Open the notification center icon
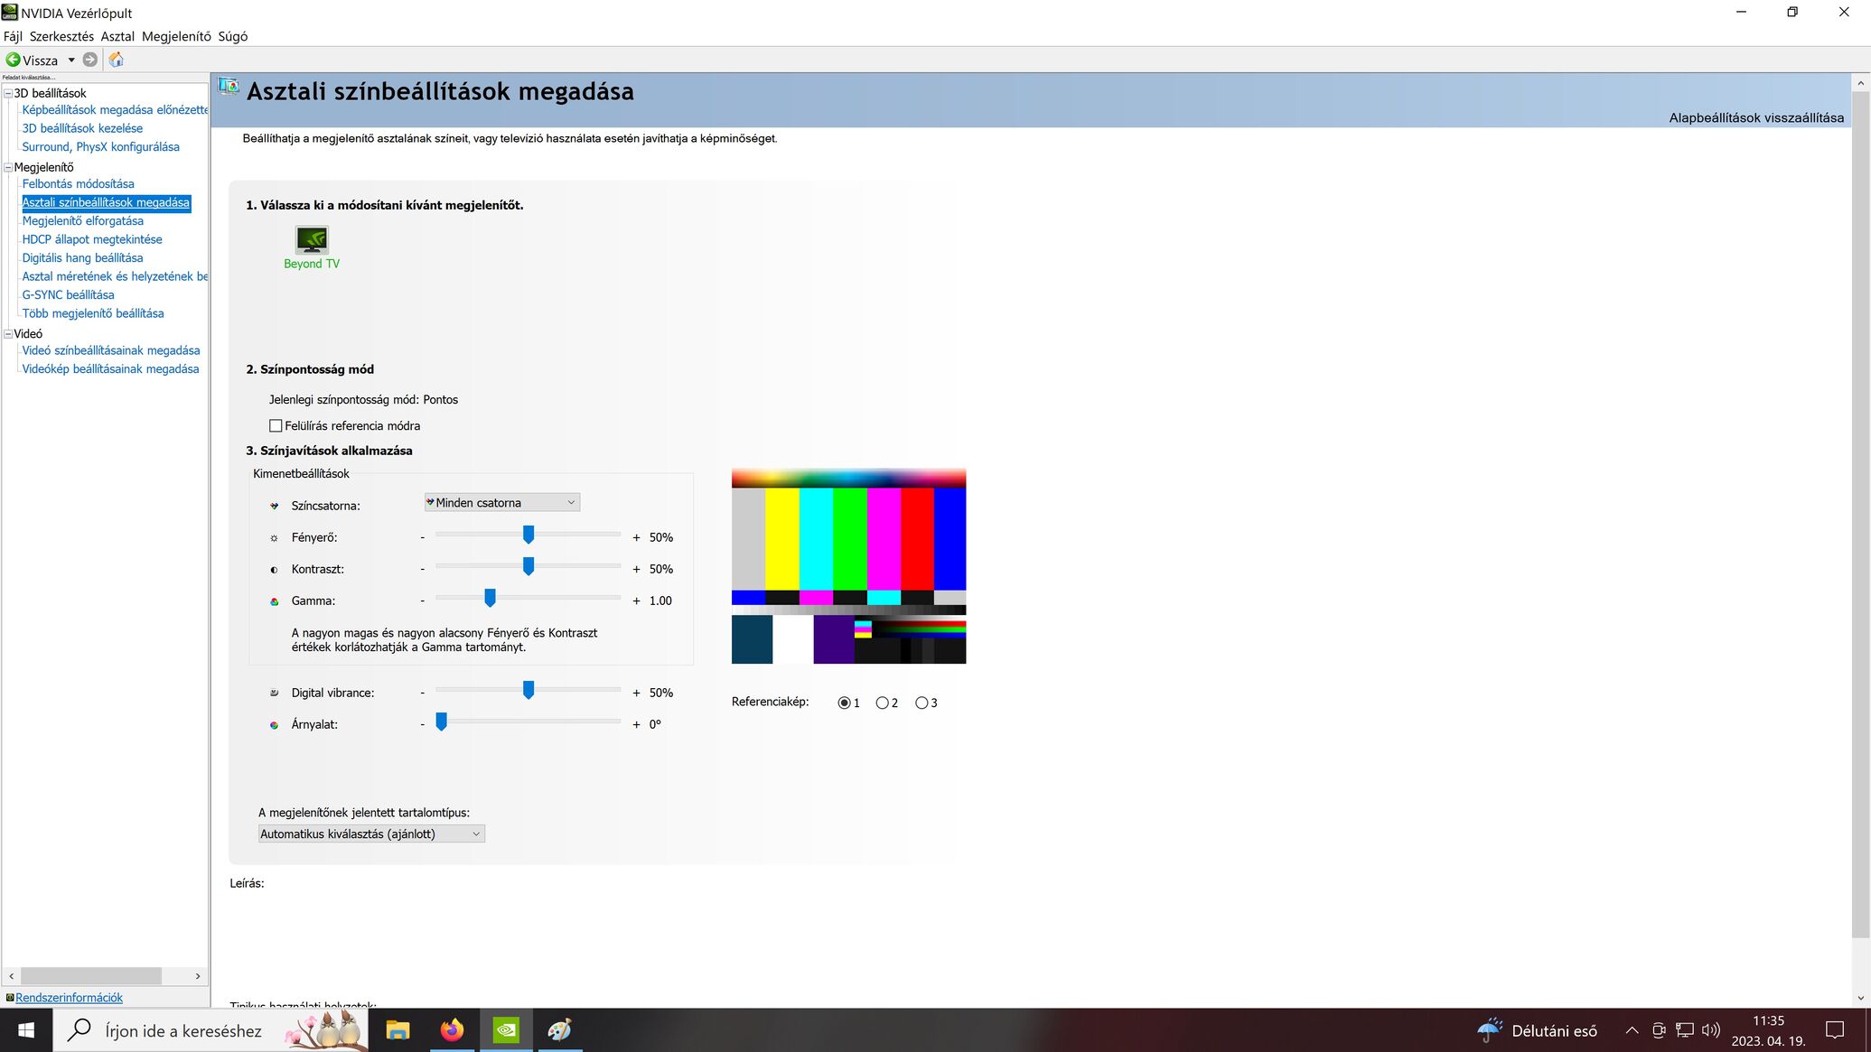 coord(1835,1030)
